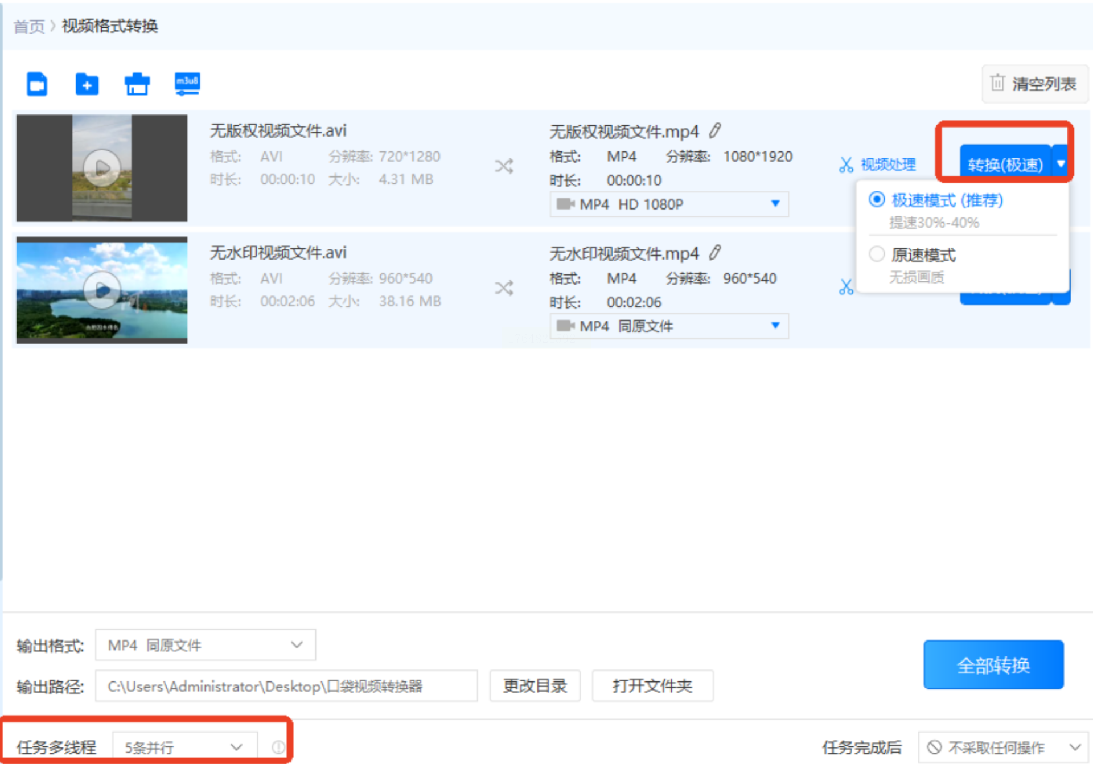
Task: Expand 任务完成后 不采取任何操作 dropdown
Action: click(x=1003, y=747)
